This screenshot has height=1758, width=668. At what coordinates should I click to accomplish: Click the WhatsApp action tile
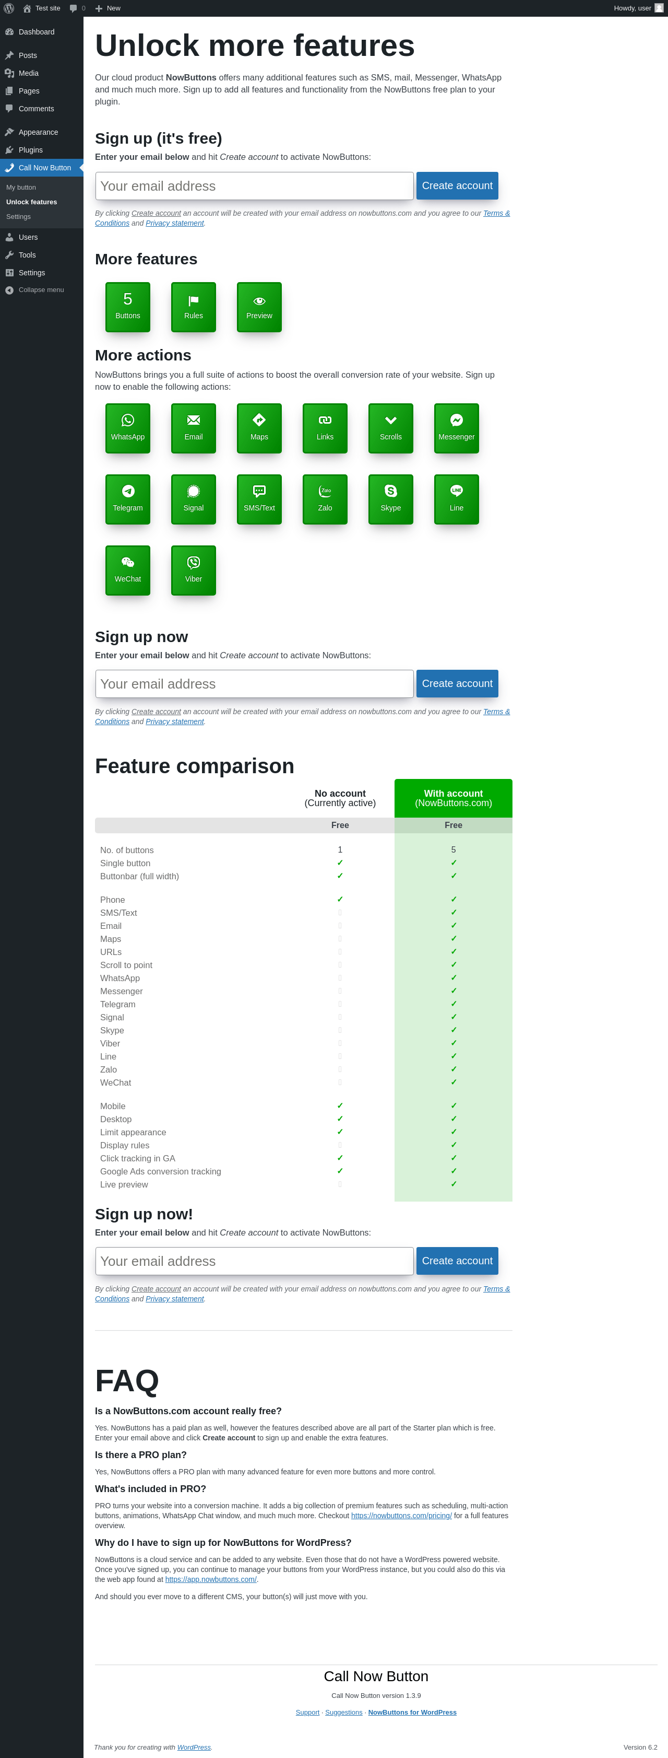(127, 428)
